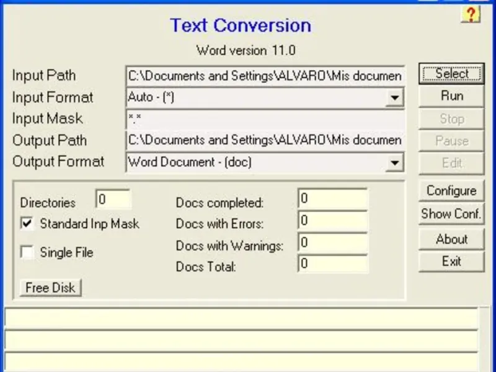Viewport: 496px width, 372px height.
Task: Click the Word version 11.0 label
Action: coord(246,50)
